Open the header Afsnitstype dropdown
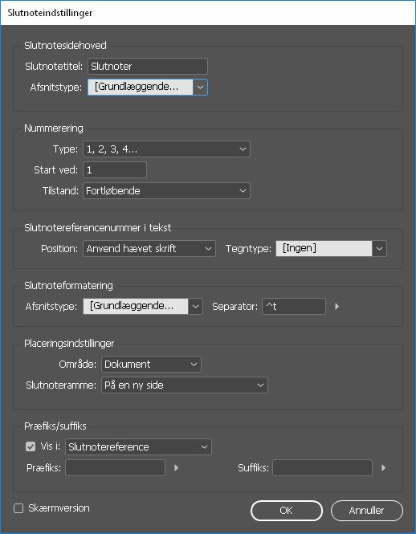The width and height of the screenshot is (416, 534). click(148, 88)
